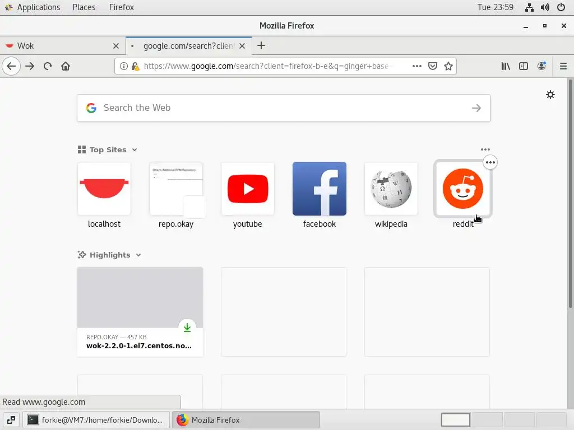Open Firefox account icon
The width and height of the screenshot is (574, 430).
pyautogui.click(x=541, y=66)
